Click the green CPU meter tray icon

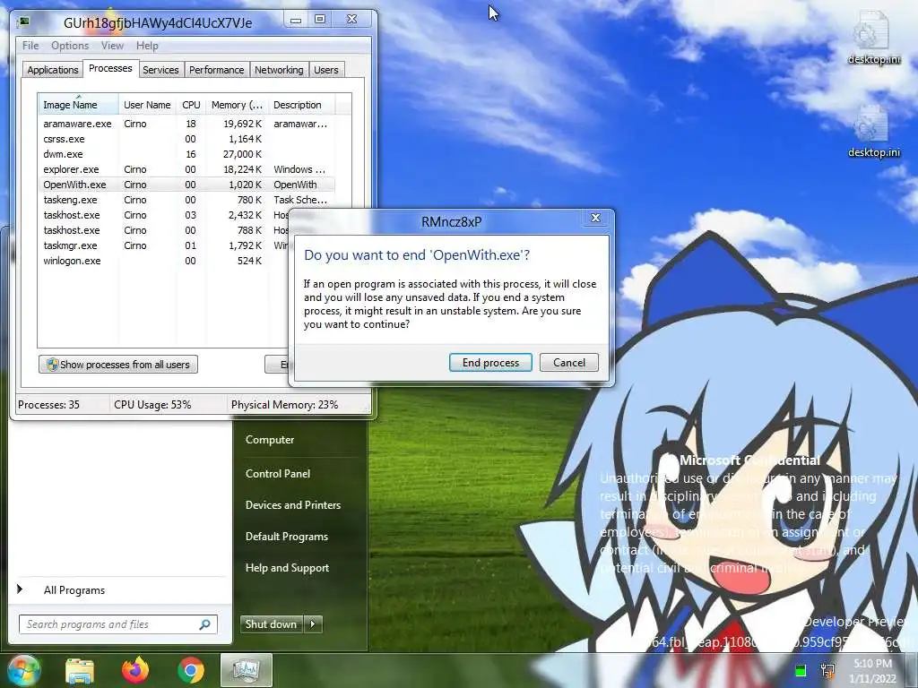click(x=801, y=670)
